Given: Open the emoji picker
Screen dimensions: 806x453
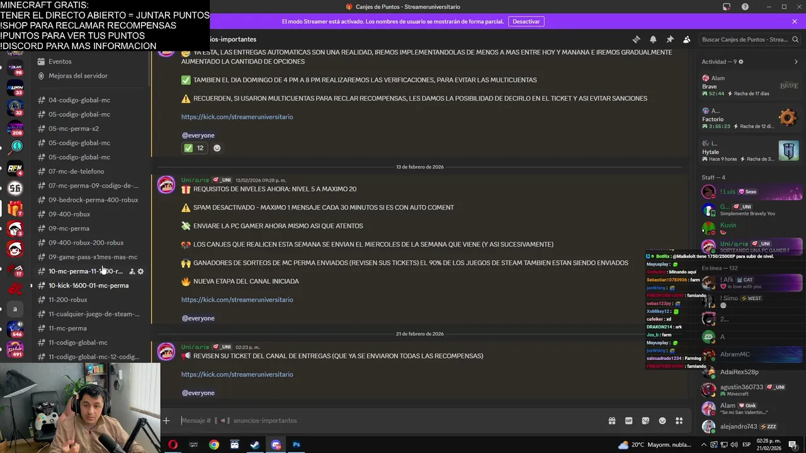Looking at the screenshot, I should click(662, 420).
